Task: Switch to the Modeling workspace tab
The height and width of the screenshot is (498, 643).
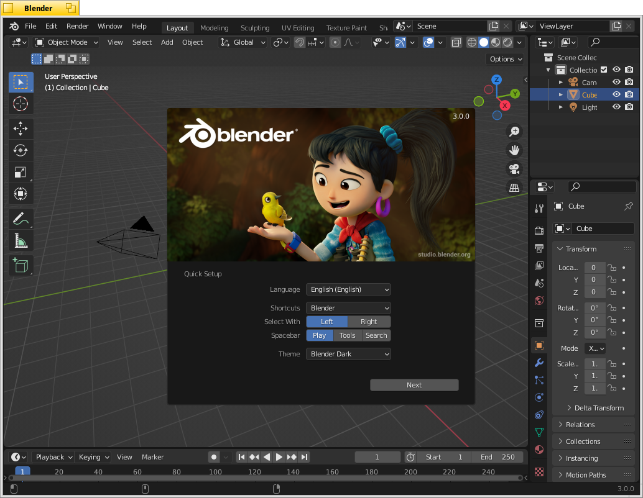Action: (214, 28)
